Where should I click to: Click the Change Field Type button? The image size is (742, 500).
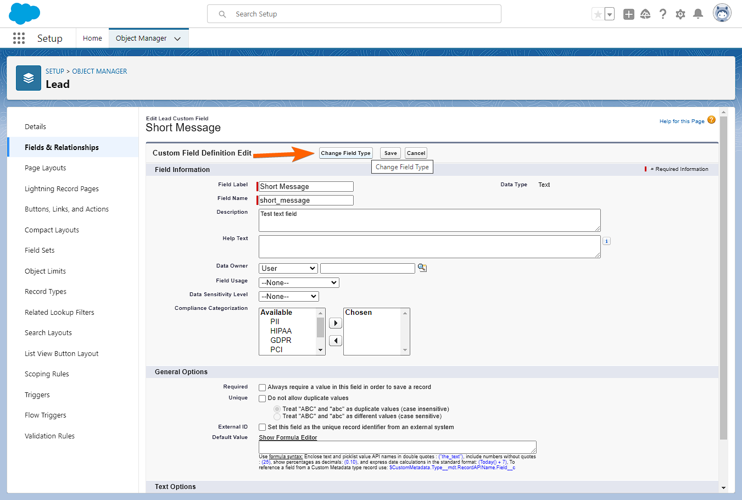345,153
